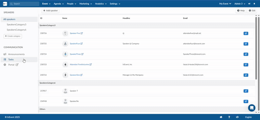Viewport: 260px width, 120px height.
Task: Open the SpeakerOne name link
Action: 75,75
